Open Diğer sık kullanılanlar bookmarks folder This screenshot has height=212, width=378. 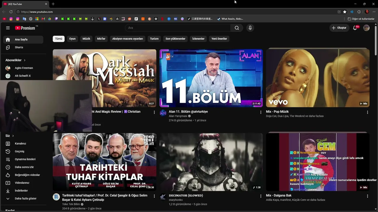click(361, 19)
